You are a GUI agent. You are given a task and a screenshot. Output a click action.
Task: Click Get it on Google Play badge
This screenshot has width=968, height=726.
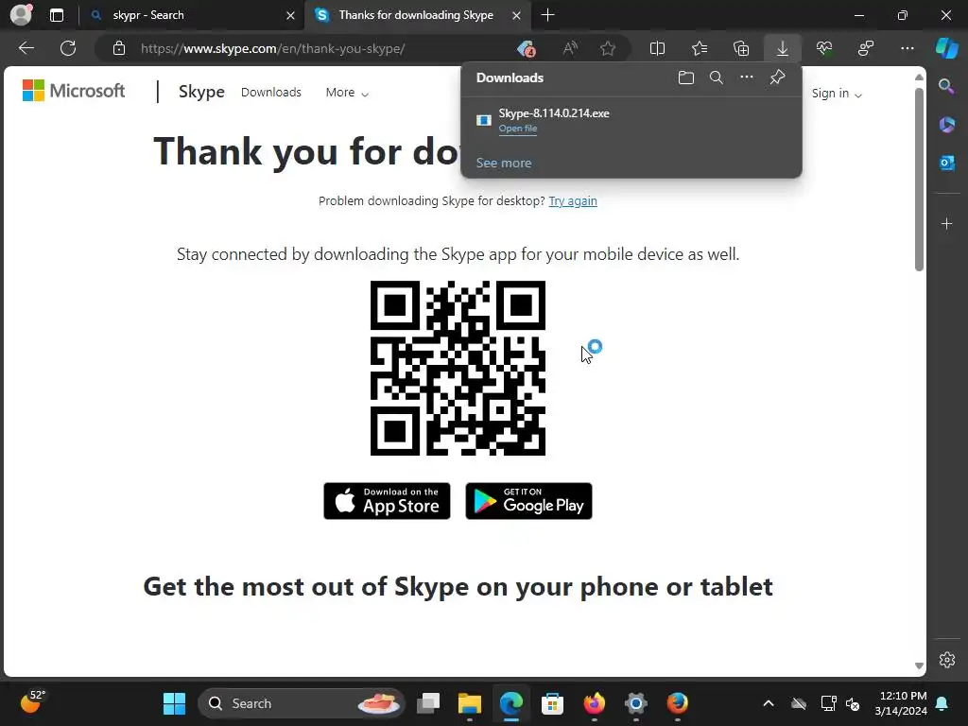point(528,501)
